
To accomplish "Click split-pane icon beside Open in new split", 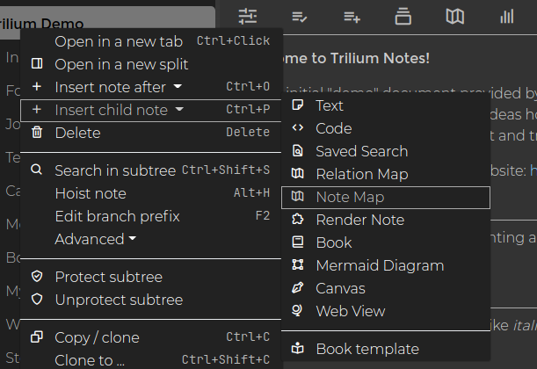I will pos(37,63).
